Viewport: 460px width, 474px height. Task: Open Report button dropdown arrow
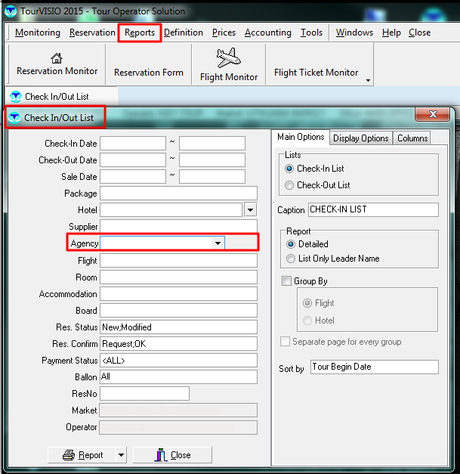121,455
